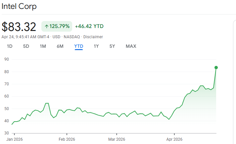Click the Feb 2026 axis label
The image size is (236, 144).
tap(67, 139)
